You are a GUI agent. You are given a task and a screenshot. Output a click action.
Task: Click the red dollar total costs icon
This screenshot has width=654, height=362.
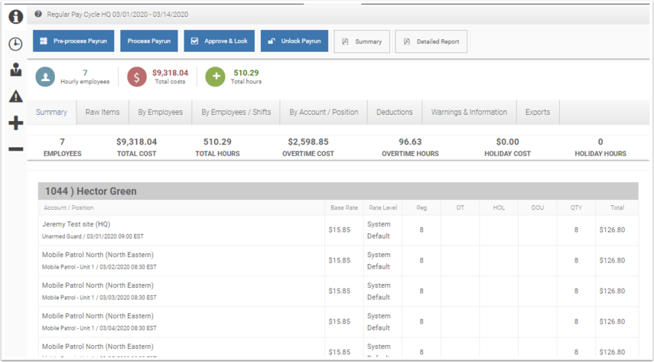tap(137, 77)
